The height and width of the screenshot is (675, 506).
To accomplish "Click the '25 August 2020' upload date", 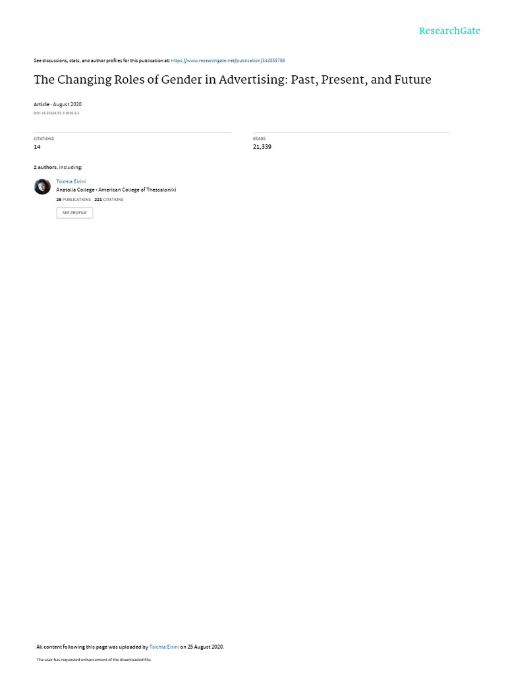I will 206,647.
